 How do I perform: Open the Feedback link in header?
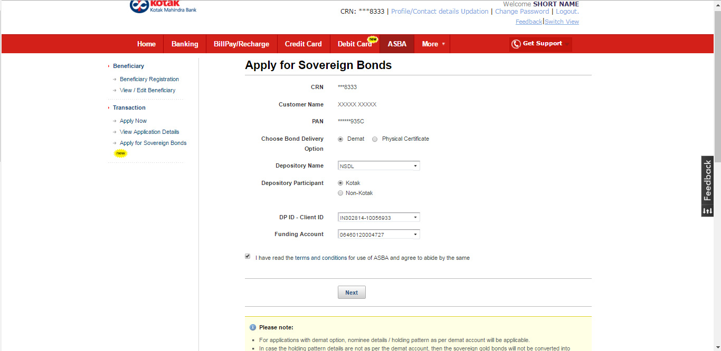[529, 22]
